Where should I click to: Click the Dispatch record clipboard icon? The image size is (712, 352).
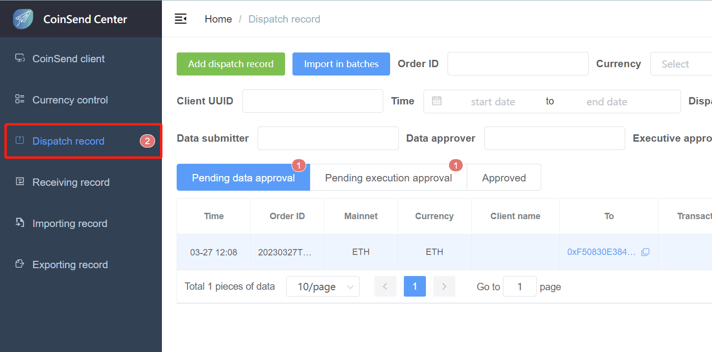(20, 141)
